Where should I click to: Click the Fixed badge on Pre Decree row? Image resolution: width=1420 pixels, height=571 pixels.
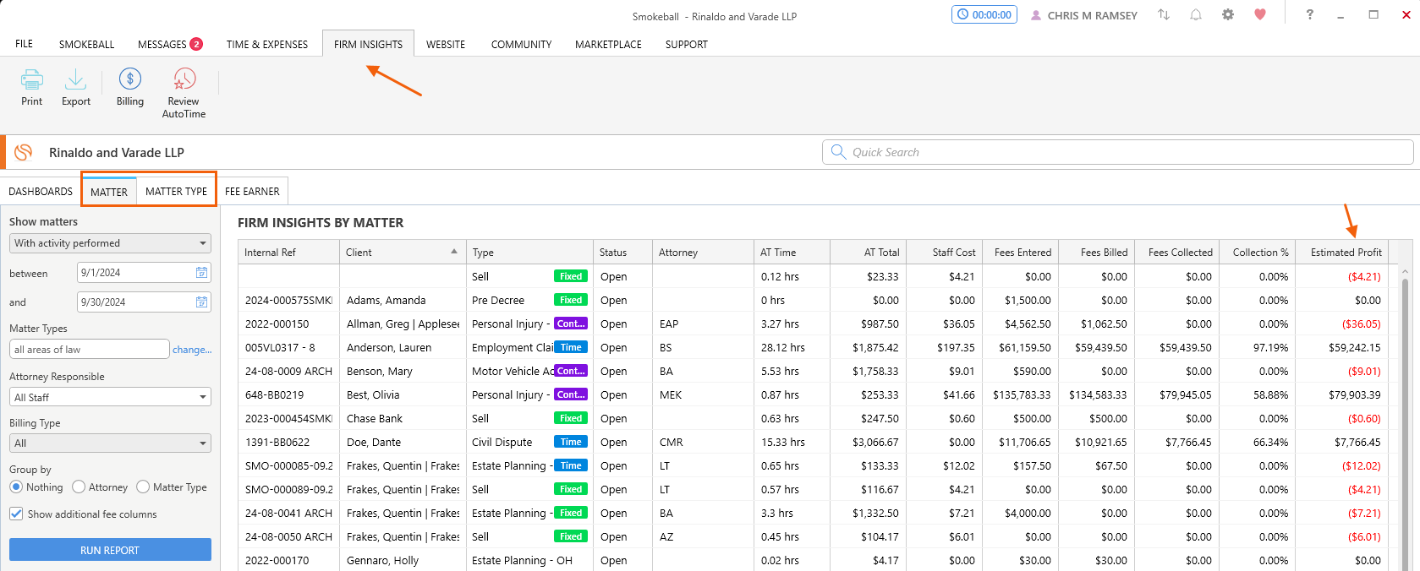pos(571,300)
